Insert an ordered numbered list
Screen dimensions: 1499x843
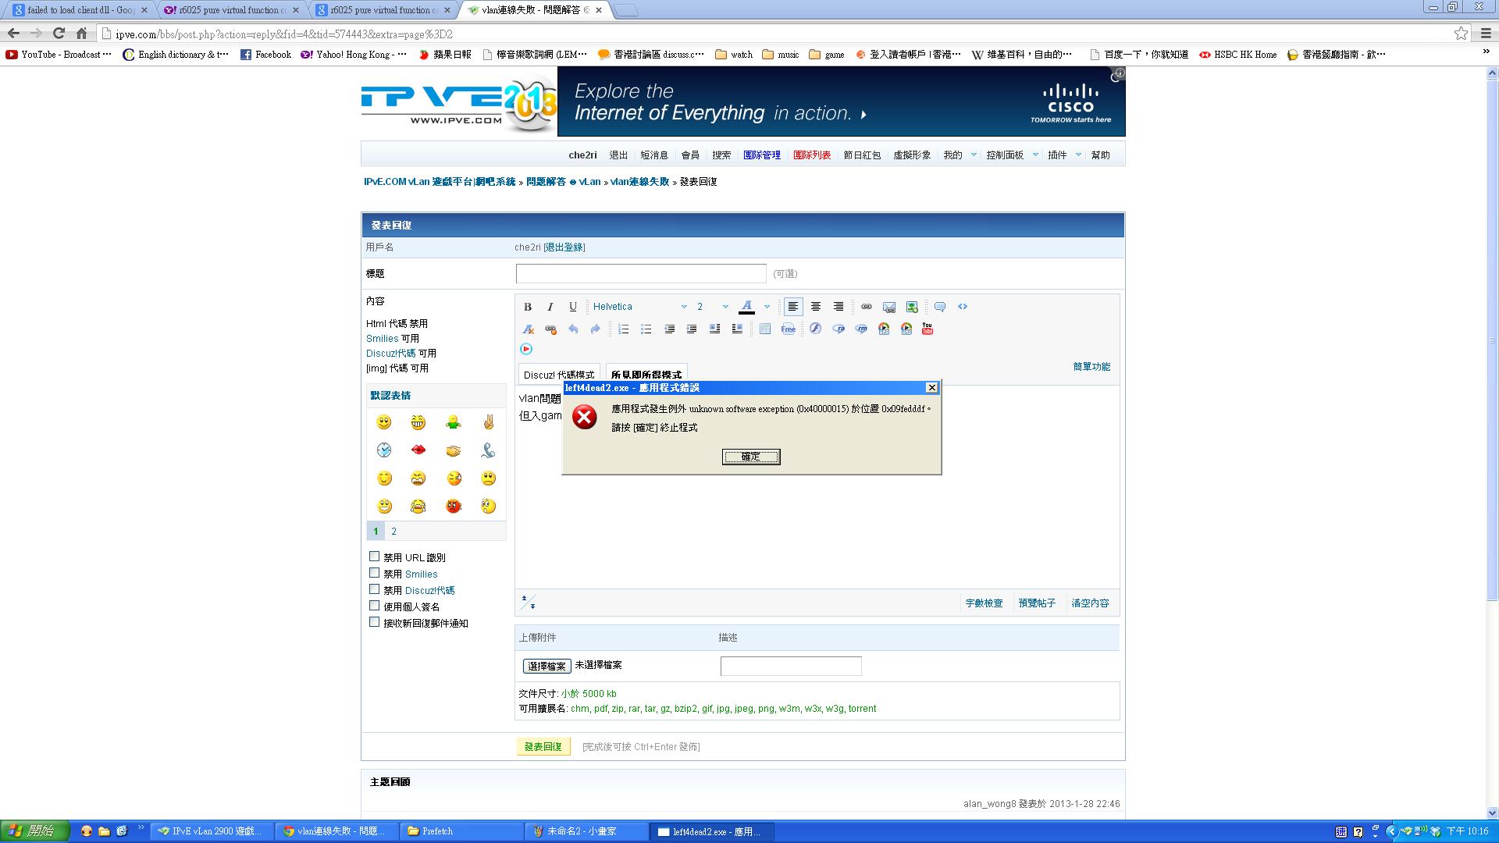coord(623,329)
